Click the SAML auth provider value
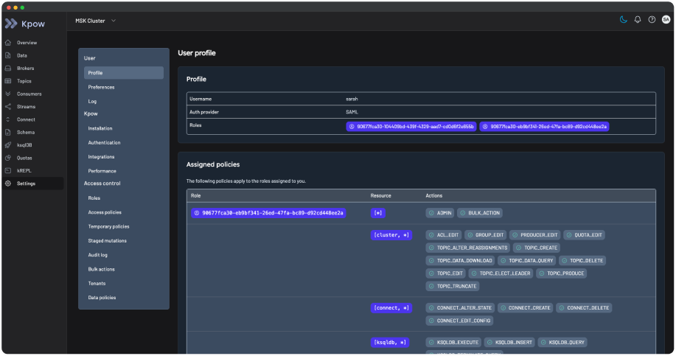Image resolution: width=676 pixels, height=356 pixels. click(352, 112)
